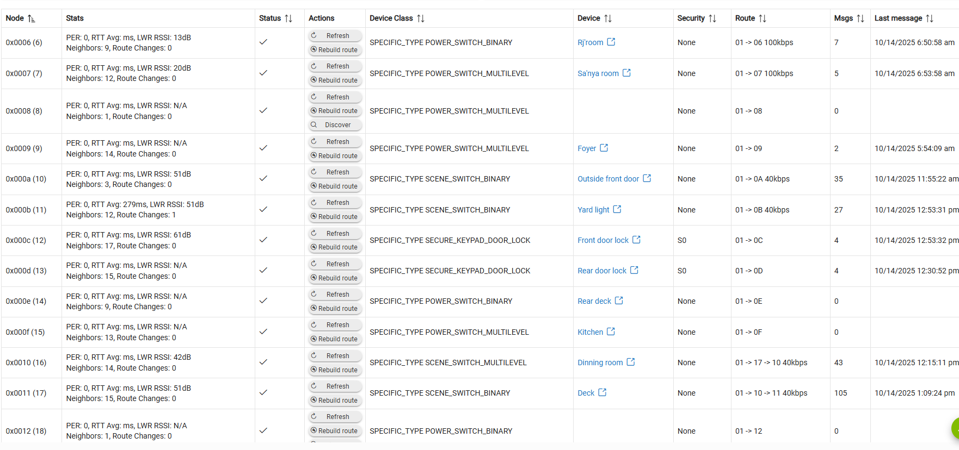Sort by Last message column arrows

click(x=930, y=18)
